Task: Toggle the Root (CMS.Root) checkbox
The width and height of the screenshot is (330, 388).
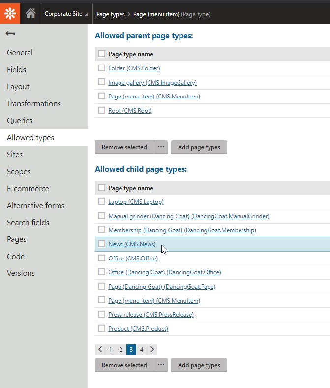Action: [102, 110]
